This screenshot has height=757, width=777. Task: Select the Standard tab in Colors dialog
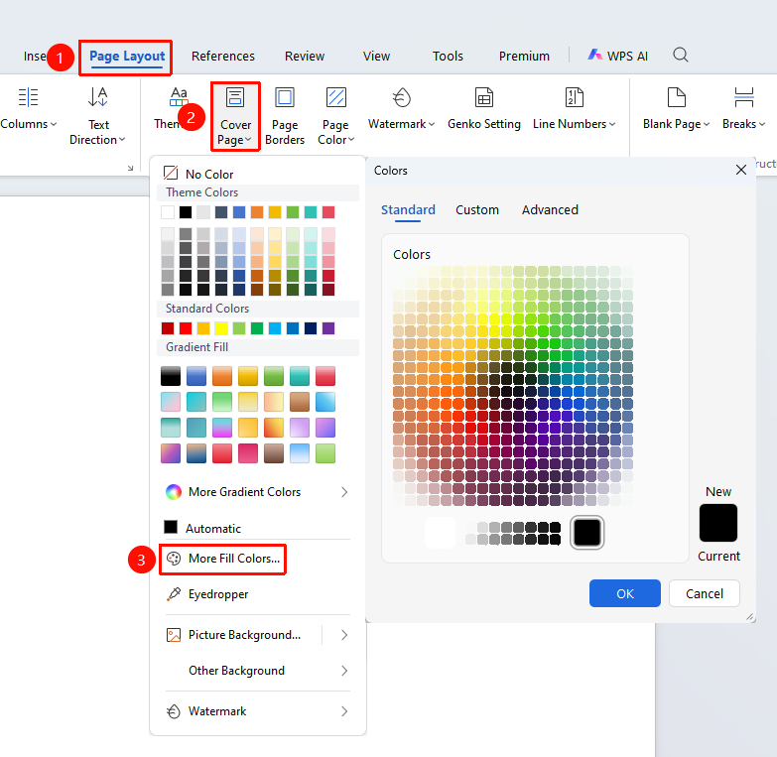coord(408,210)
